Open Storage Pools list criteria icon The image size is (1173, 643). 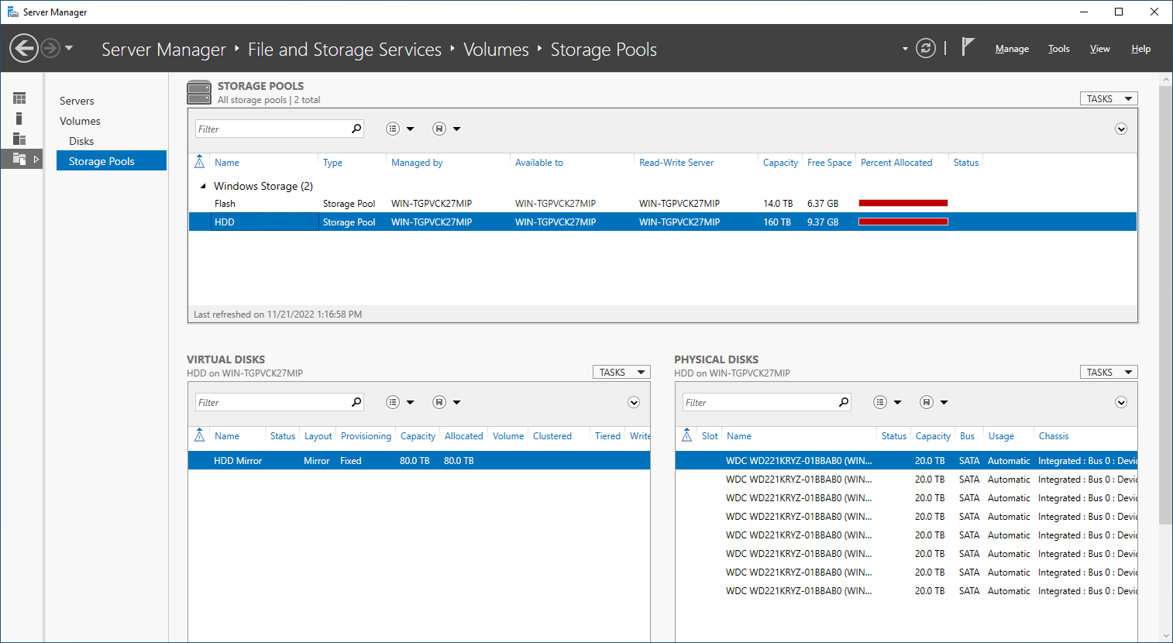point(393,129)
